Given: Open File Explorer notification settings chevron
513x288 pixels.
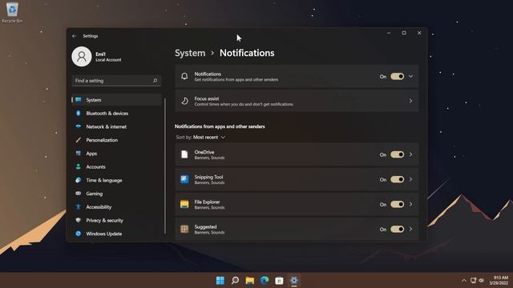Looking at the screenshot, I should 411,205.
